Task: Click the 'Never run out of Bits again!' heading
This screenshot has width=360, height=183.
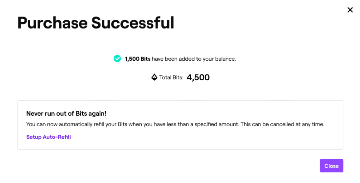Action: [66, 114]
